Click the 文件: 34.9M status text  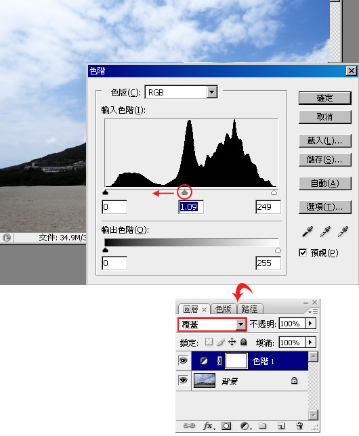(62, 238)
